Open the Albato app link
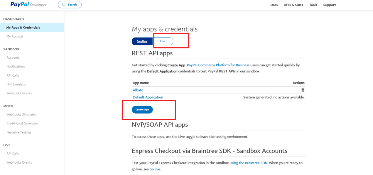This screenshot has height=175, width=373. tap(138, 90)
